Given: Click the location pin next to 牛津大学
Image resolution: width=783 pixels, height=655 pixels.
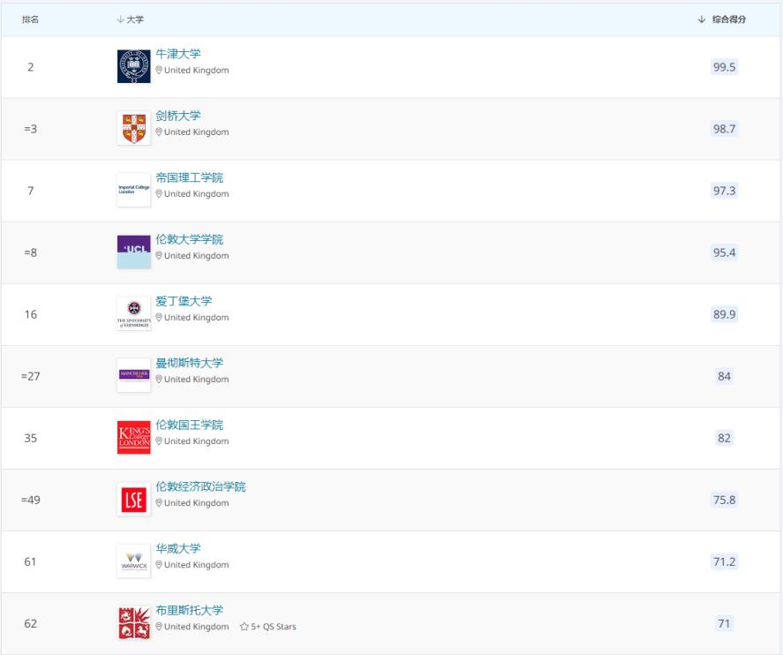Looking at the screenshot, I should (x=159, y=70).
